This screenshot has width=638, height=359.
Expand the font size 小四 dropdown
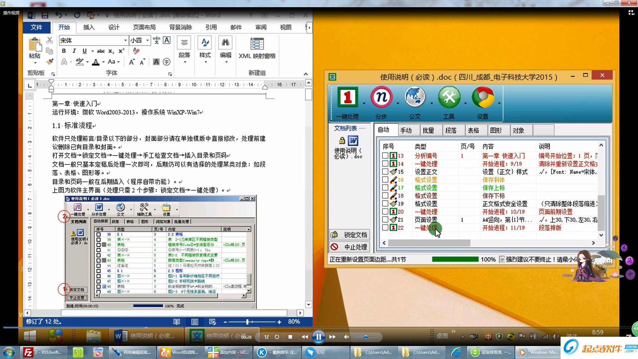[148, 40]
